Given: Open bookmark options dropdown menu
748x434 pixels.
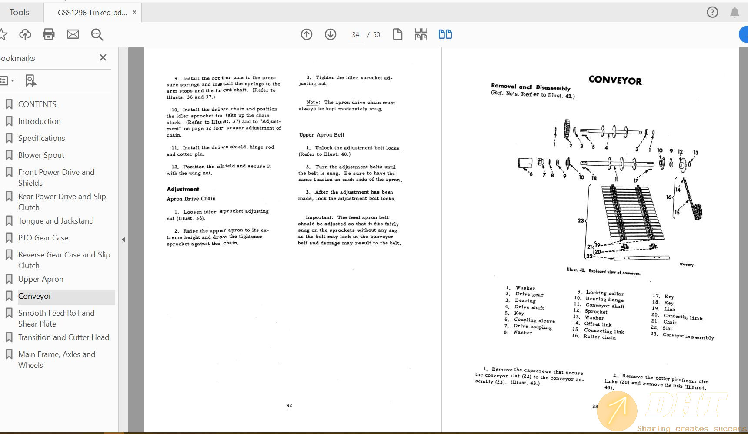Looking at the screenshot, I should click(7, 80).
